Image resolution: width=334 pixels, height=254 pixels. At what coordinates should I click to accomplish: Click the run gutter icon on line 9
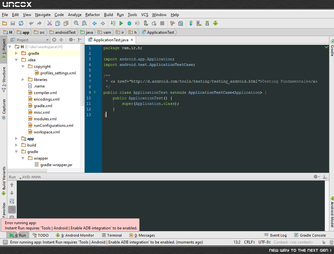tap(95, 92)
